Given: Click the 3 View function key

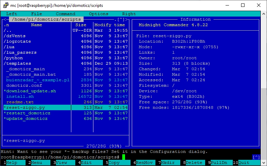Looking at the screenshot, I should (x=64, y=163).
